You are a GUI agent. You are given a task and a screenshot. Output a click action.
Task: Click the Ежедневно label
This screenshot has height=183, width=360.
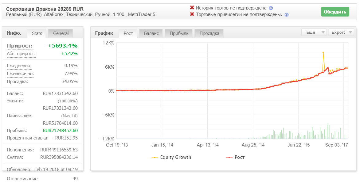[x=19, y=66]
